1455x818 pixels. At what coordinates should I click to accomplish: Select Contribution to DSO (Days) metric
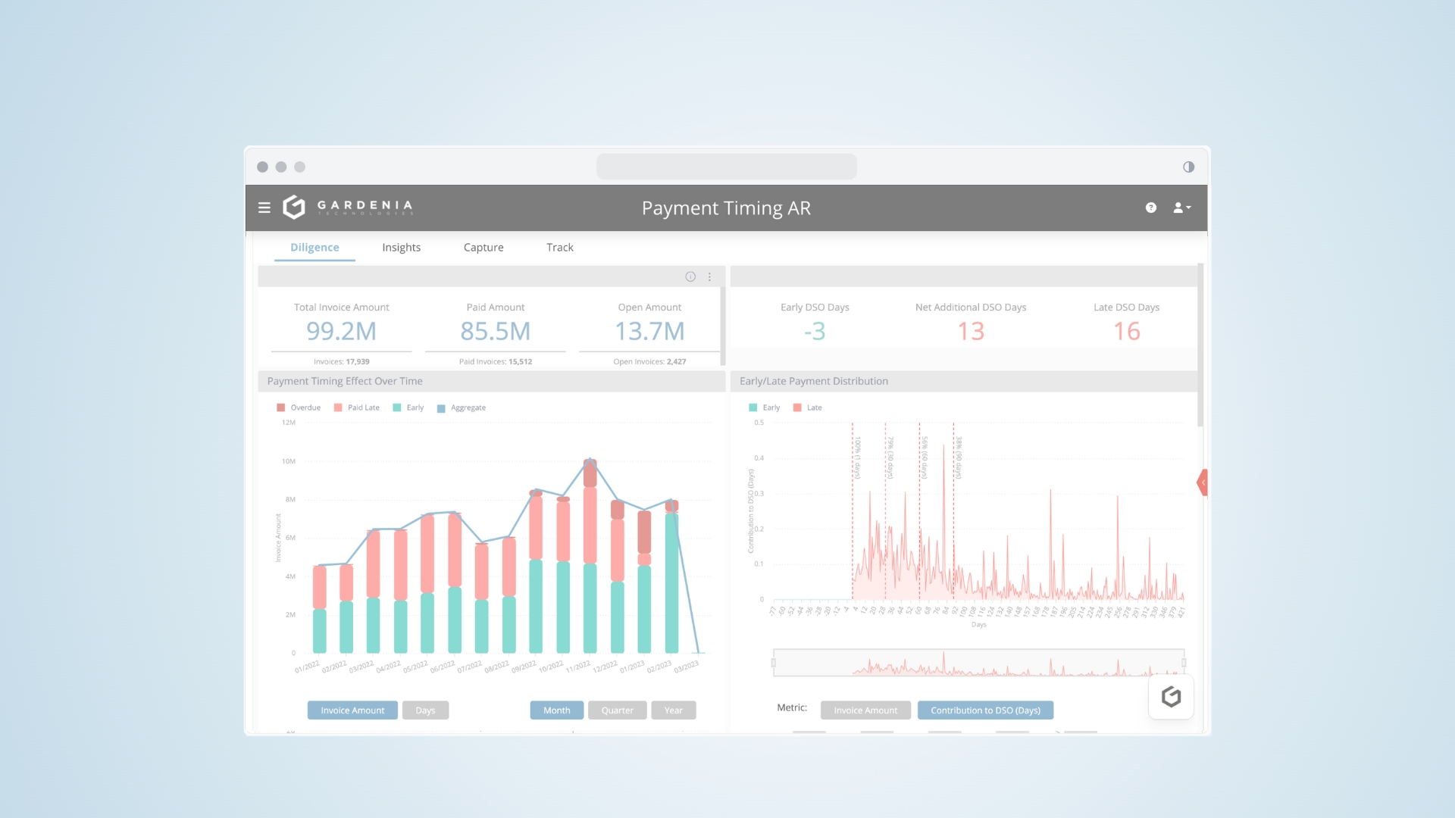point(985,710)
